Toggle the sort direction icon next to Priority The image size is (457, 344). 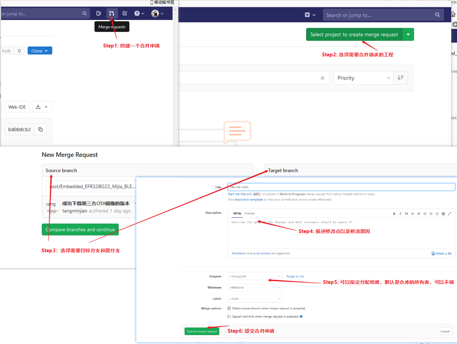click(401, 78)
